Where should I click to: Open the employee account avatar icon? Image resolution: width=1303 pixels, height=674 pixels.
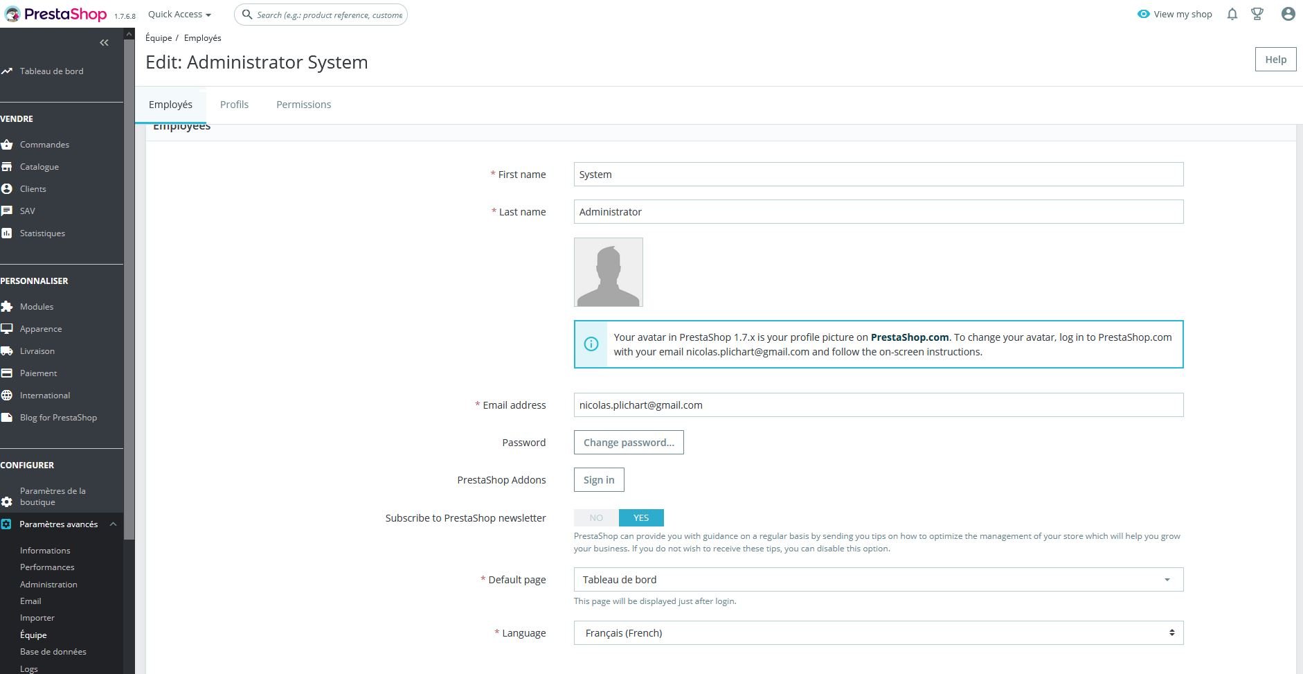coord(1288,14)
